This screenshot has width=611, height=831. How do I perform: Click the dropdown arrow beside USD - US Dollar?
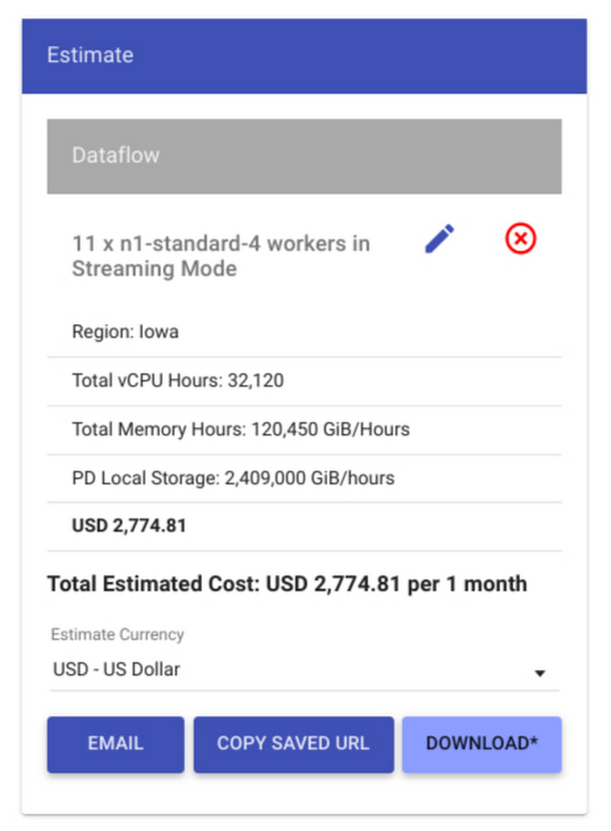click(540, 673)
